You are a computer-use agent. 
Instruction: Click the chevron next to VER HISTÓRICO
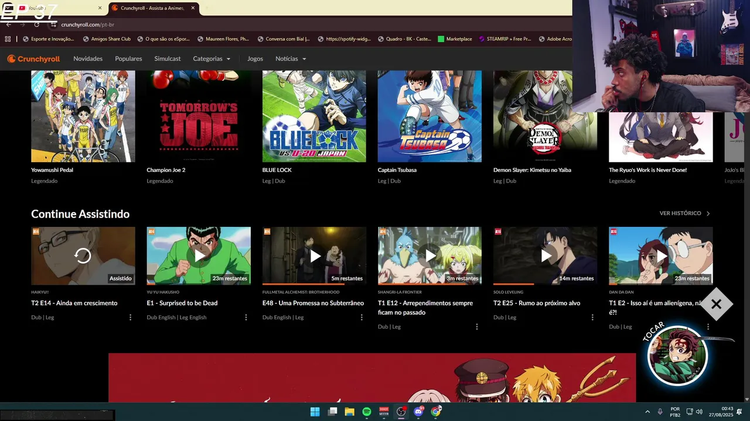[x=708, y=213]
